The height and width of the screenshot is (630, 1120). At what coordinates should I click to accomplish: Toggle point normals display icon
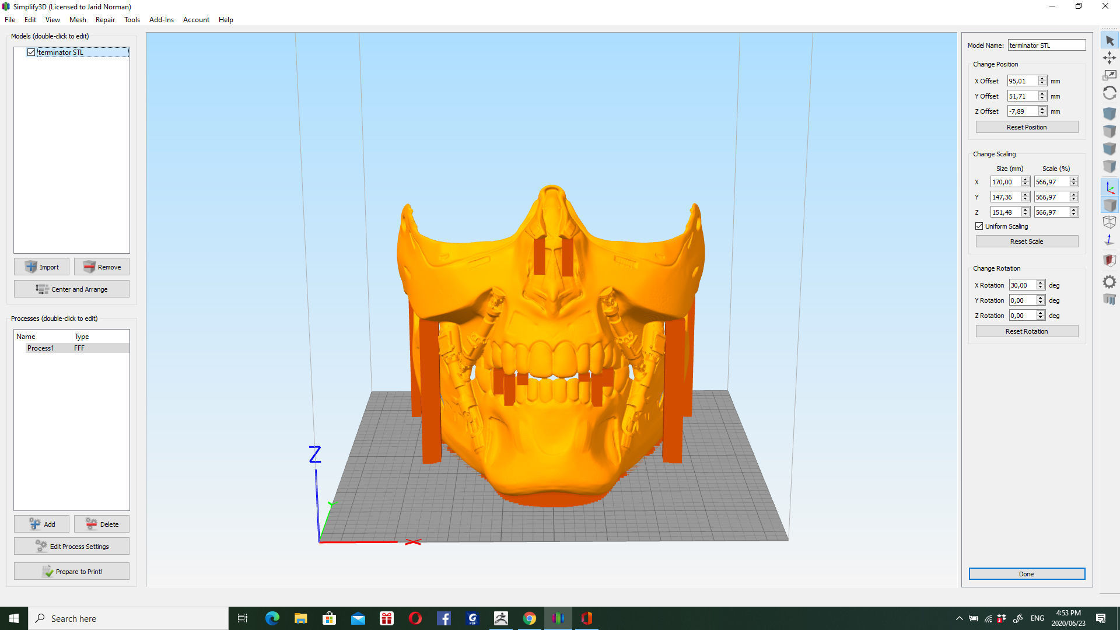point(1109,240)
